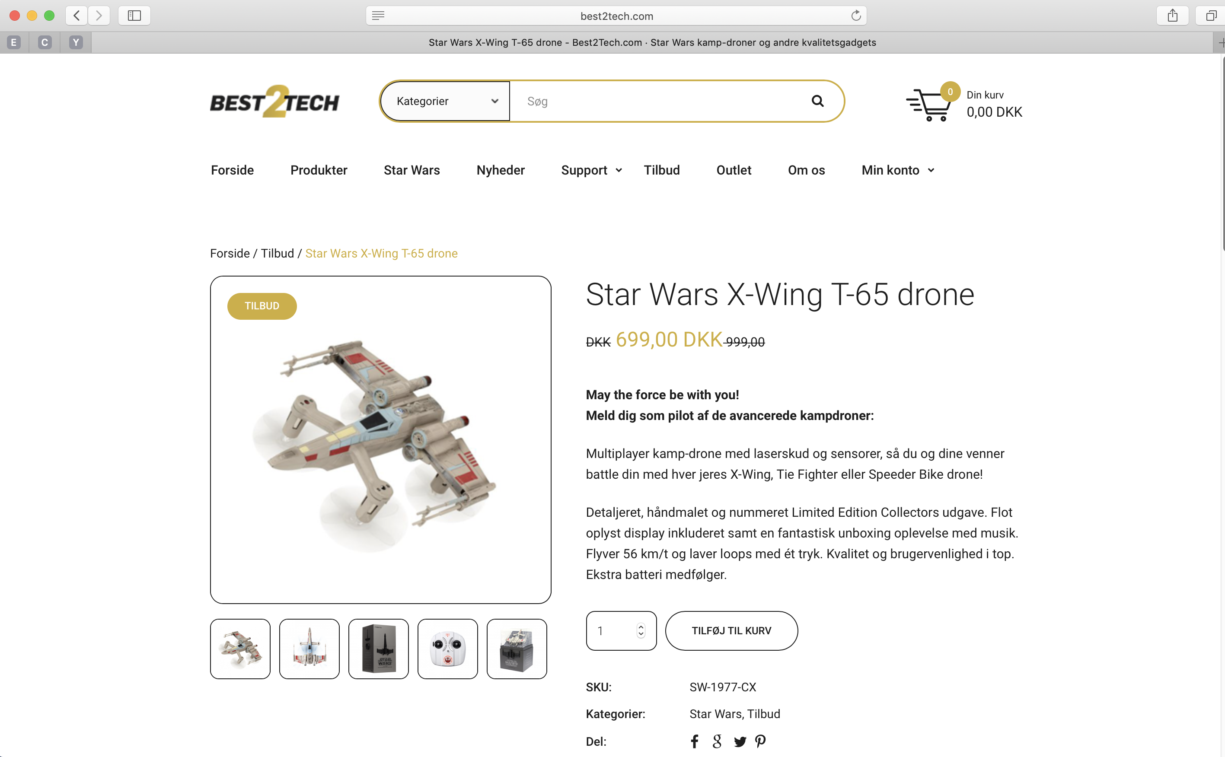Image resolution: width=1225 pixels, height=757 pixels.
Task: Expand the Min konto menu
Action: tap(897, 170)
